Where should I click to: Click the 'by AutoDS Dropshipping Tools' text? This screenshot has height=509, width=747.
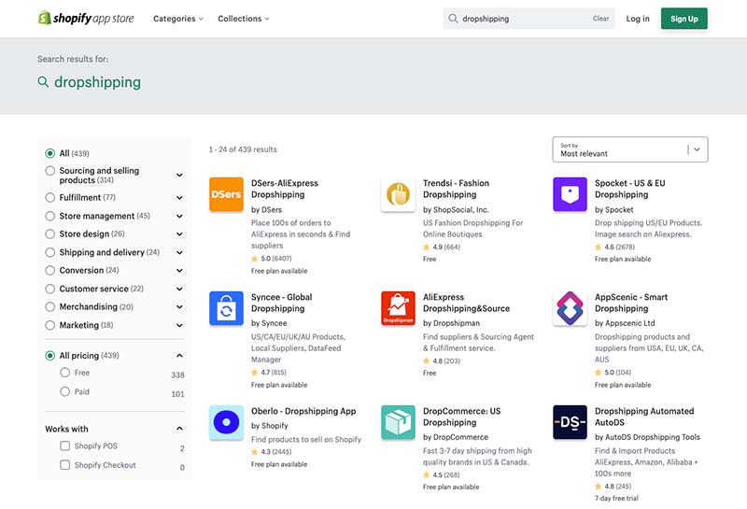[647, 437]
